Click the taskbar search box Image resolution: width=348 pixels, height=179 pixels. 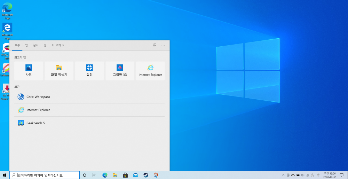[x=45, y=175]
